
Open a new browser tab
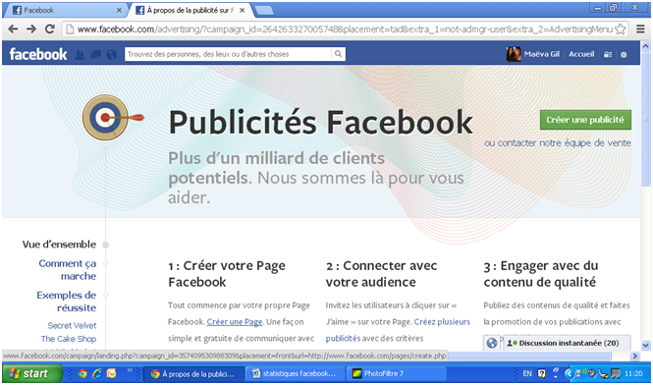263,11
